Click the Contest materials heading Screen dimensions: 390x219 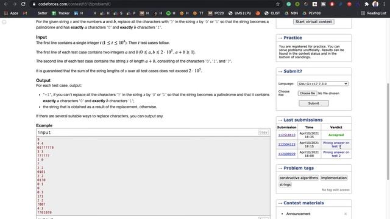(303, 203)
